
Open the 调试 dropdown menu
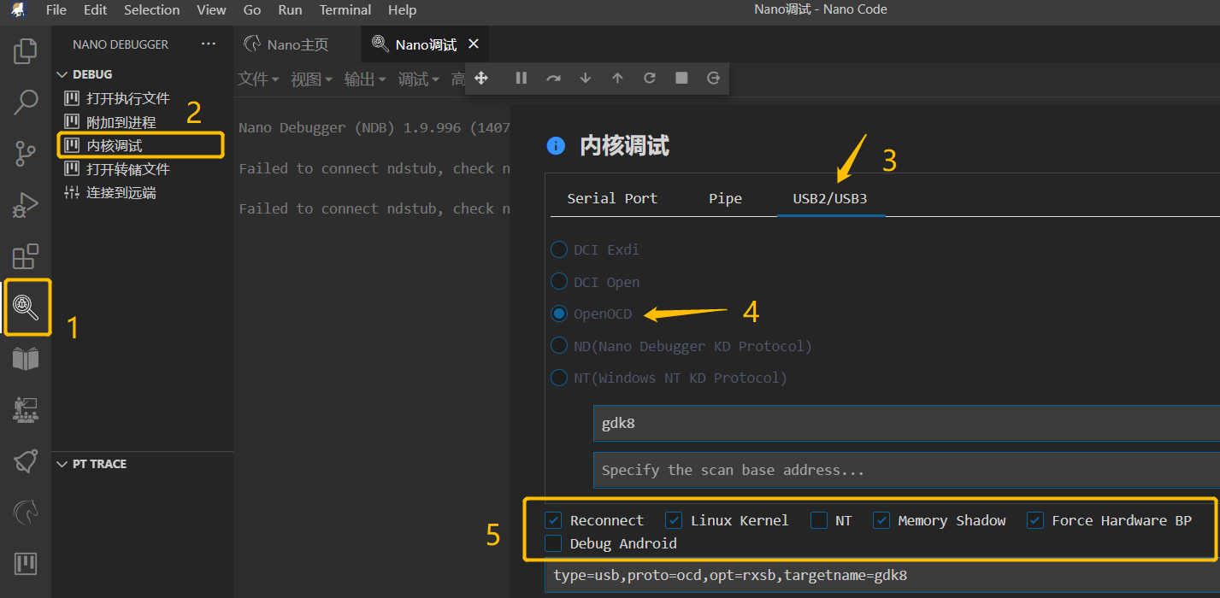(x=419, y=79)
